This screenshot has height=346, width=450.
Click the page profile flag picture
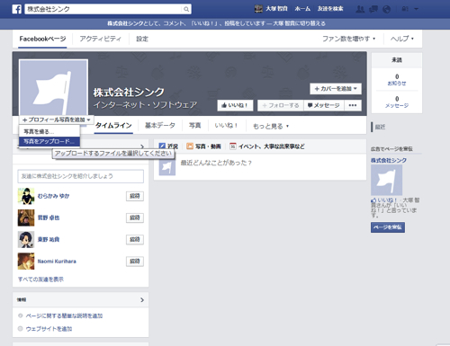(x=53, y=87)
